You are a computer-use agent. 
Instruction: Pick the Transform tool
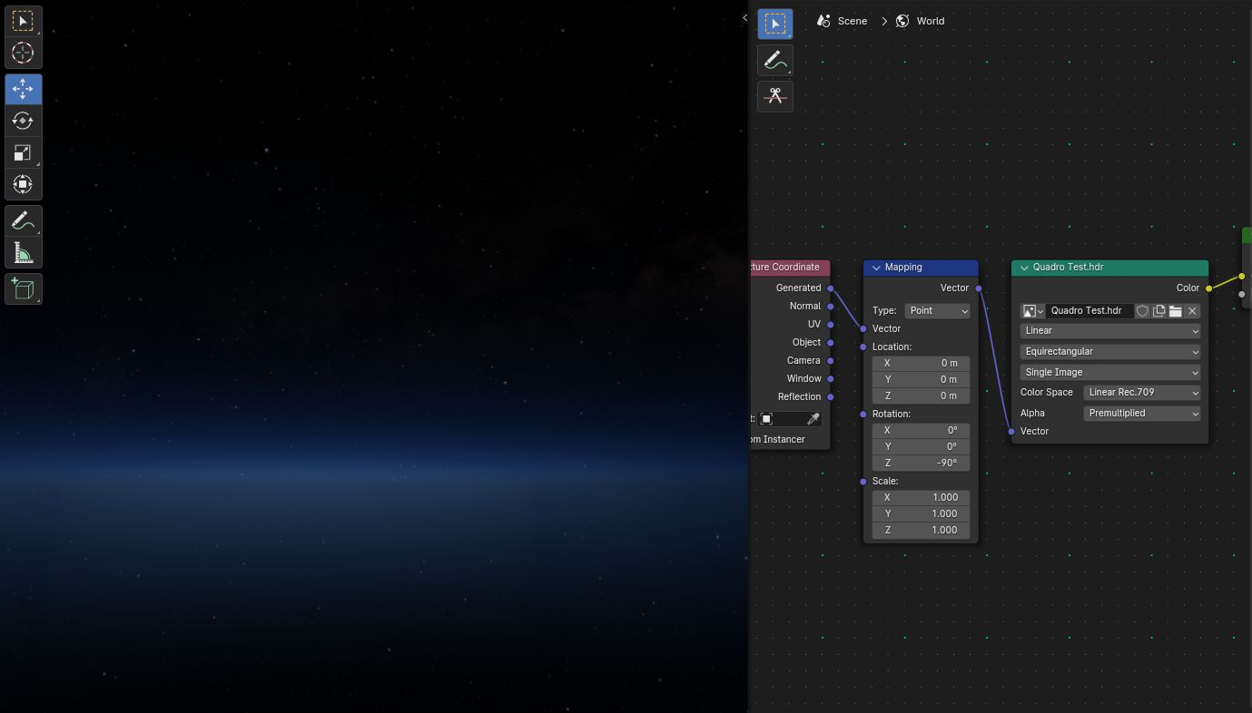tap(23, 184)
